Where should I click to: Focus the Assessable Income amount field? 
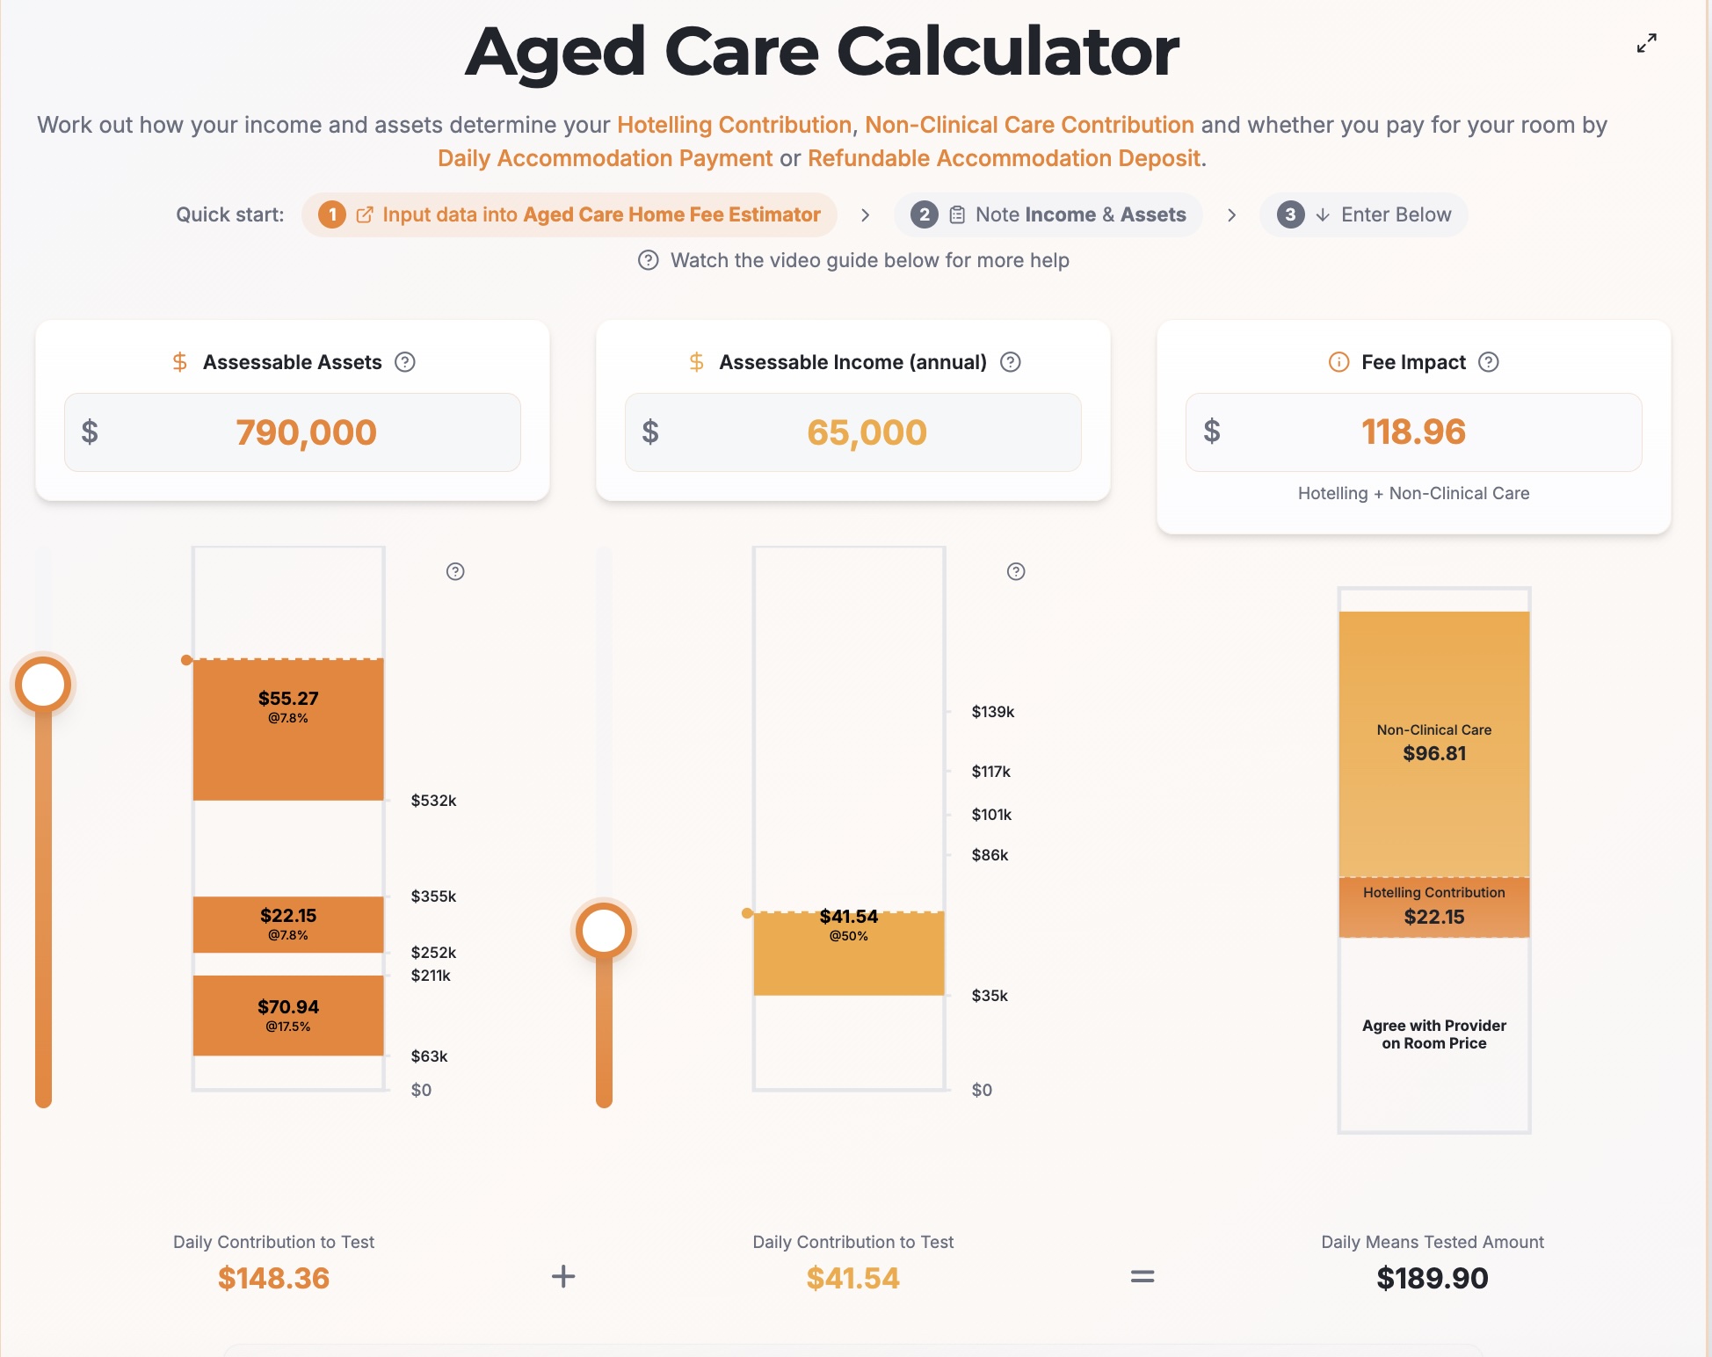point(866,432)
